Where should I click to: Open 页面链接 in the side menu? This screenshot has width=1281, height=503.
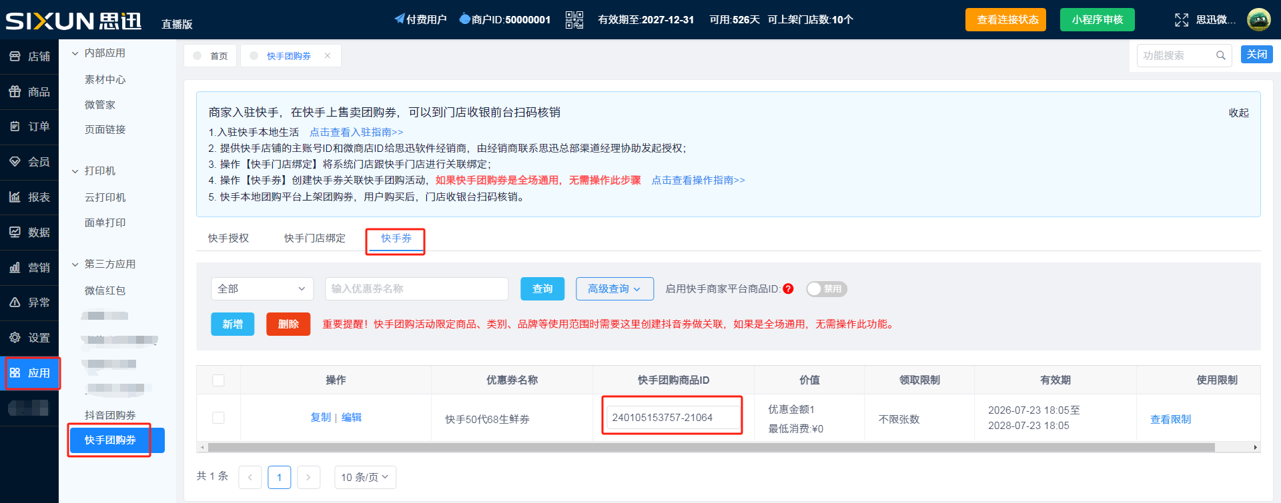point(105,129)
